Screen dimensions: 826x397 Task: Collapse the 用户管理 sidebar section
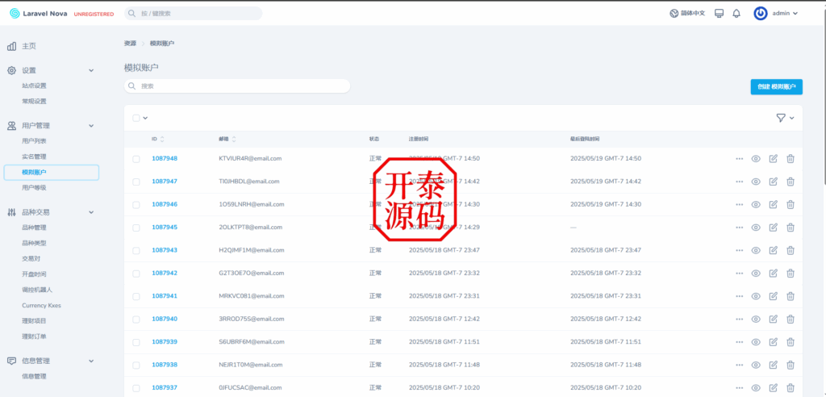(x=90, y=126)
